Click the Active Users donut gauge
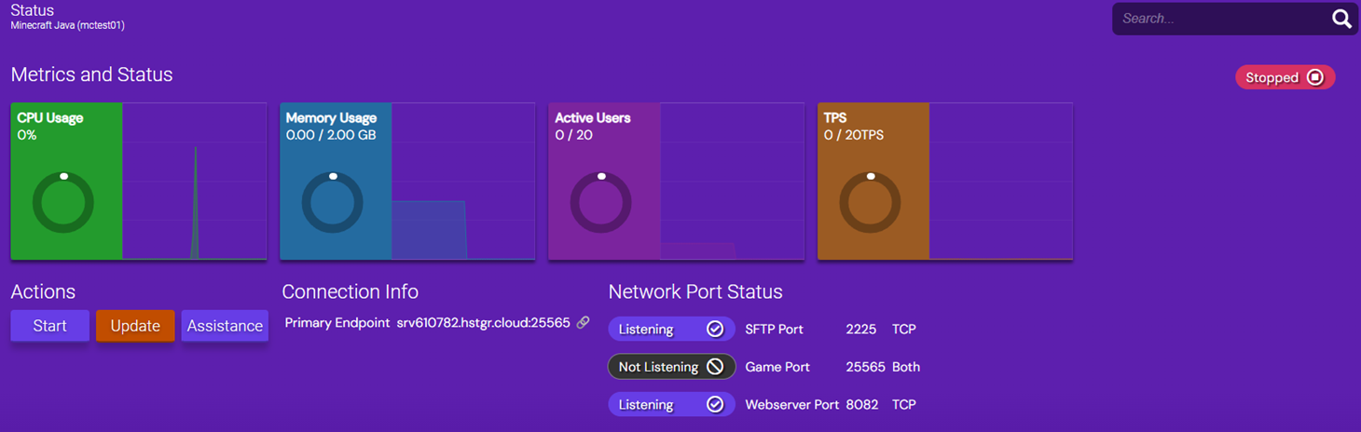1361x432 pixels. [x=601, y=203]
